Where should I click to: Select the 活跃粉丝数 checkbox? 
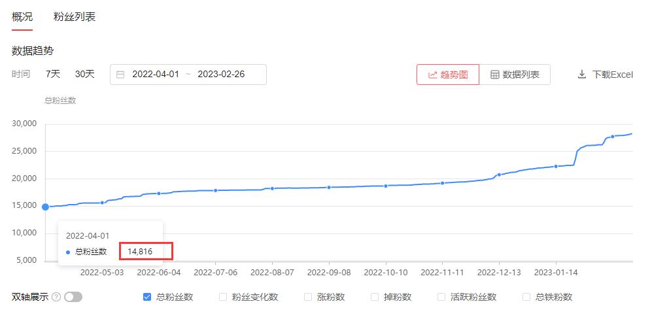(441, 297)
